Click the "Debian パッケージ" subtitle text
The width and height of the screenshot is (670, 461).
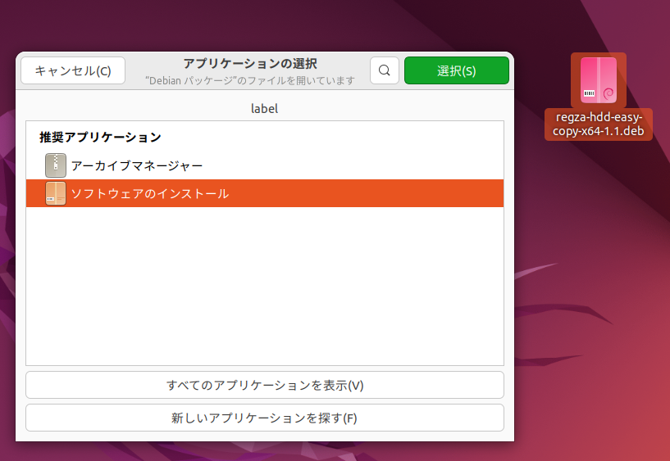click(249, 80)
